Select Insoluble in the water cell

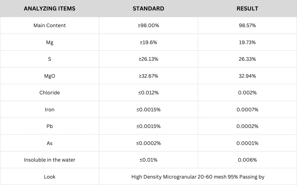point(49,160)
